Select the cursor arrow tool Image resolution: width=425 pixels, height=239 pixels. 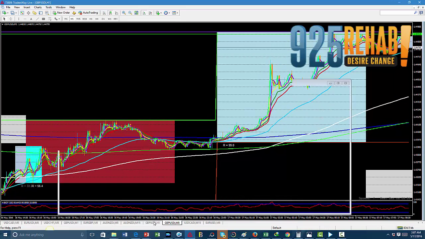click(4, 19)
